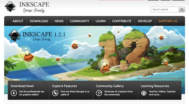Screen dimensions: 189x104
Task: Focus the Search website field
Action: pos(165,9)
